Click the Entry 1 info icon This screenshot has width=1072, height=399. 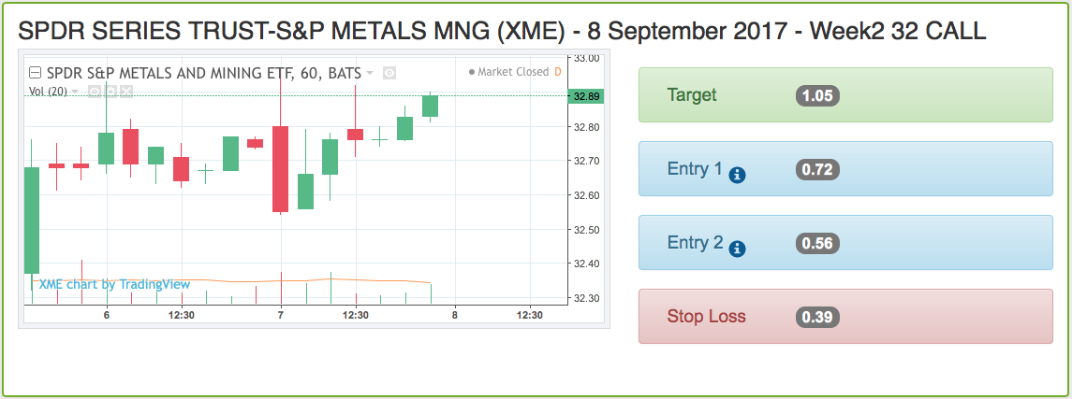737,176
